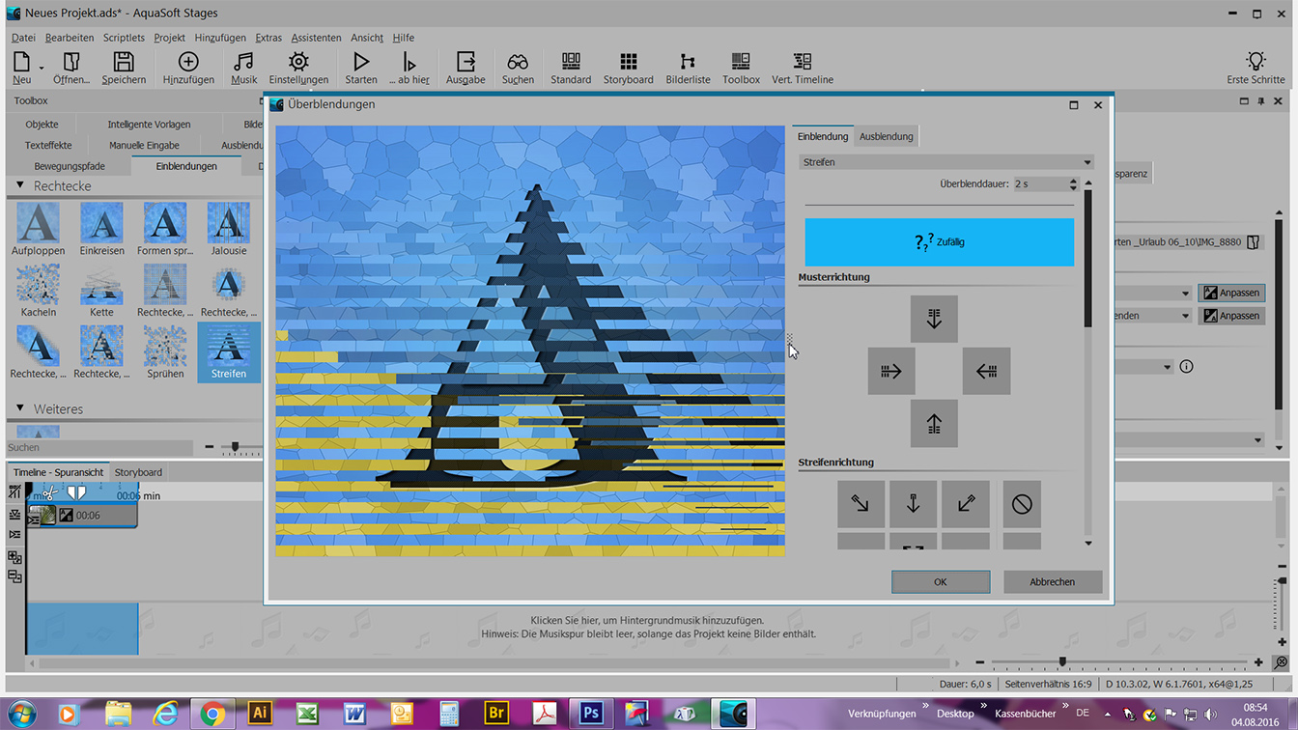Image resolution: width=1298 pixels, height=730 pixels.
Task: Open the Streifen transition dropdown
Action: tap(945, 162)
